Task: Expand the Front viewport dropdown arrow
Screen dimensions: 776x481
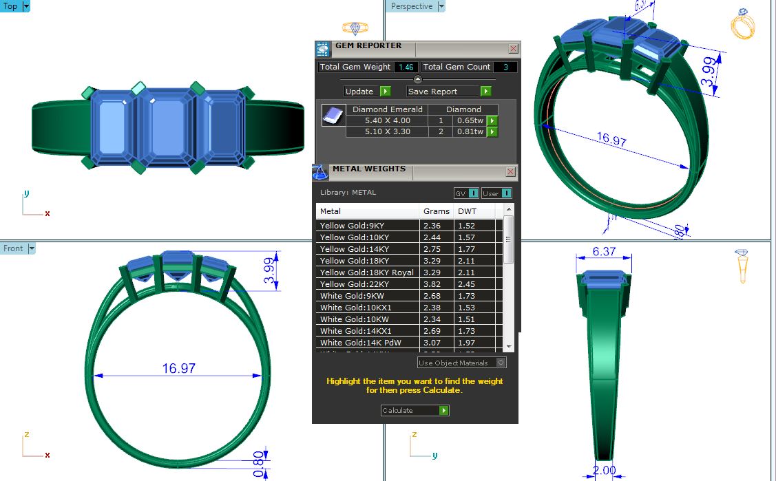Action: click(x=31, y=248)
